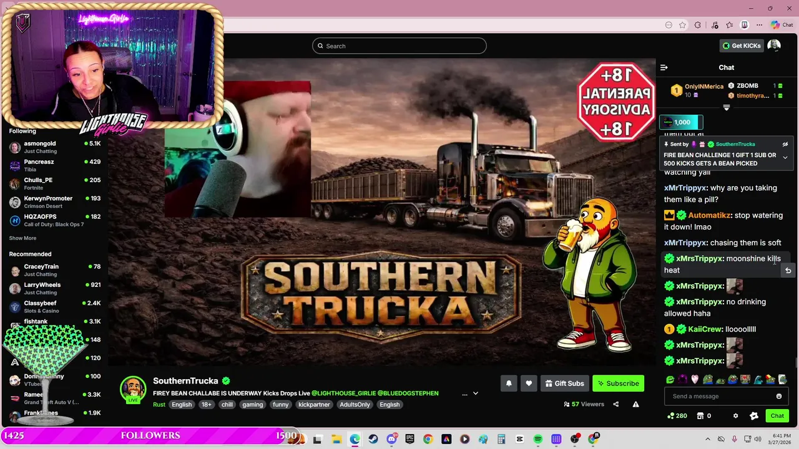Focus the Search field
Viewport: 799px width, 449px height.
(399, 46)
